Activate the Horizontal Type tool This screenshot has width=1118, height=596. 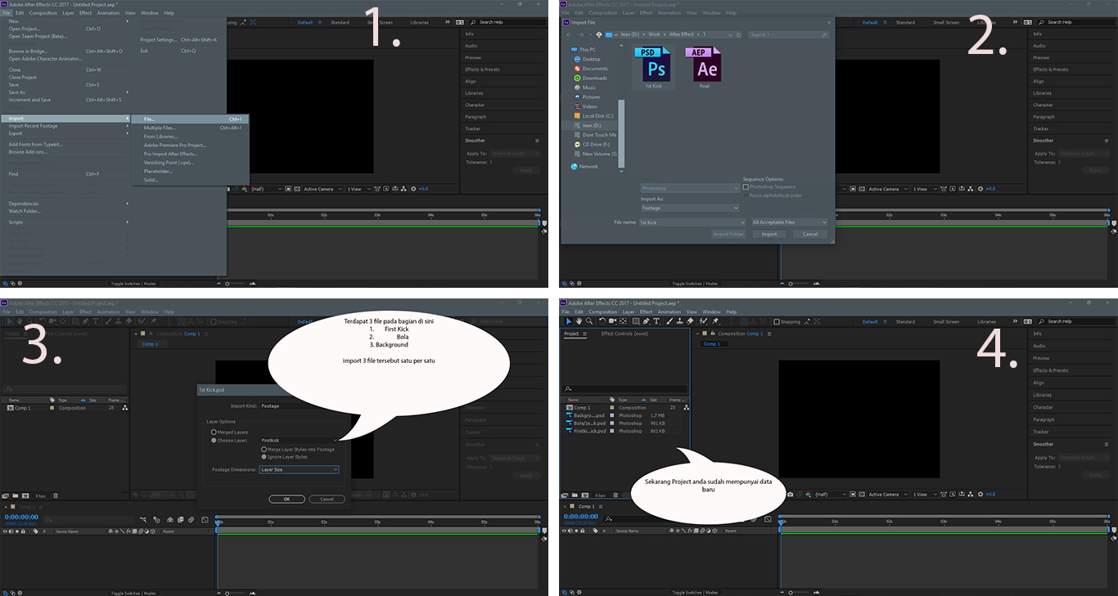pos(656,321)
